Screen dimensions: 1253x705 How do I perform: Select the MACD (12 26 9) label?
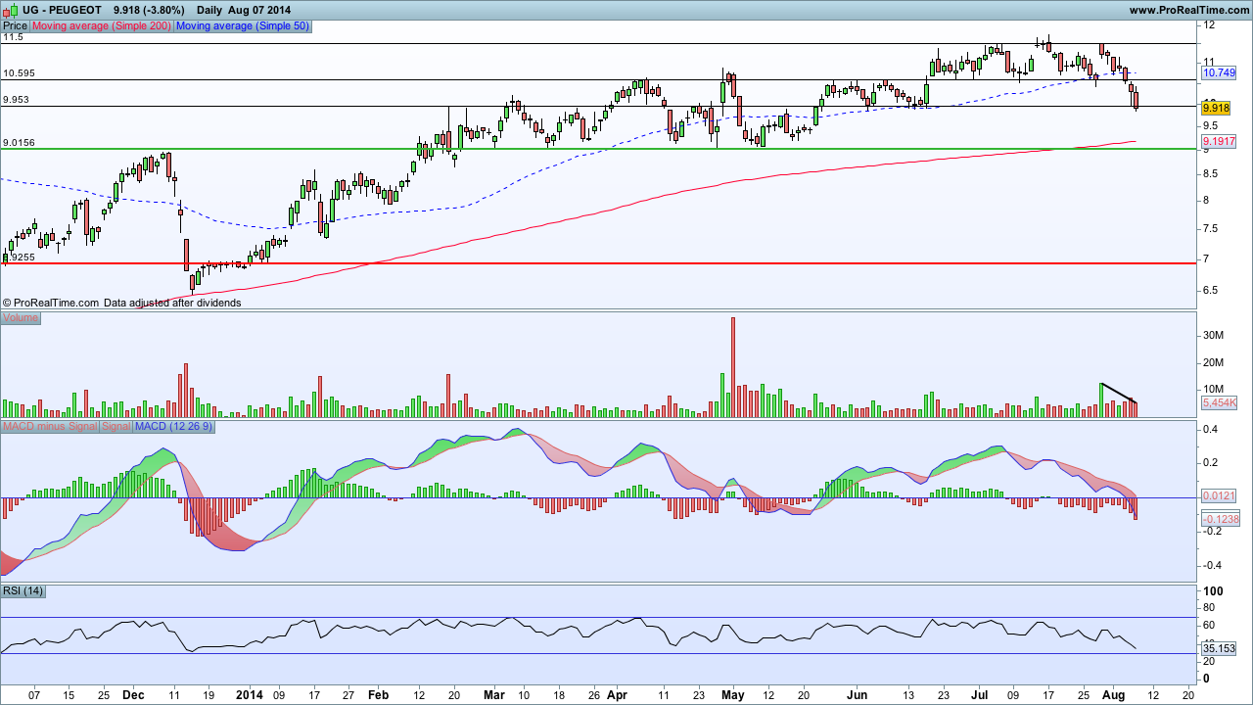(x=173, y=427)
